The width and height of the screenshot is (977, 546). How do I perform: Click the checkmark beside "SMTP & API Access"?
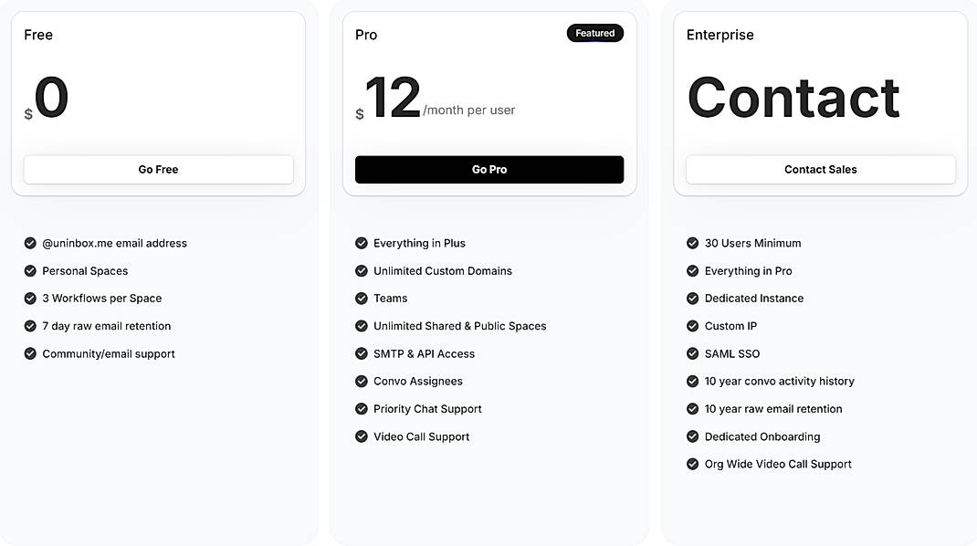point(360,353)
